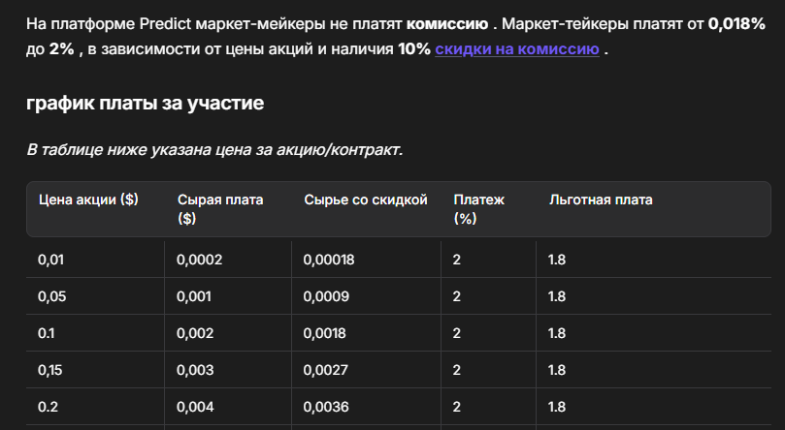The width and height of the screenshot is (785, 430).
Task: Click the Платеж (%) column header
Action: (479, 209)
